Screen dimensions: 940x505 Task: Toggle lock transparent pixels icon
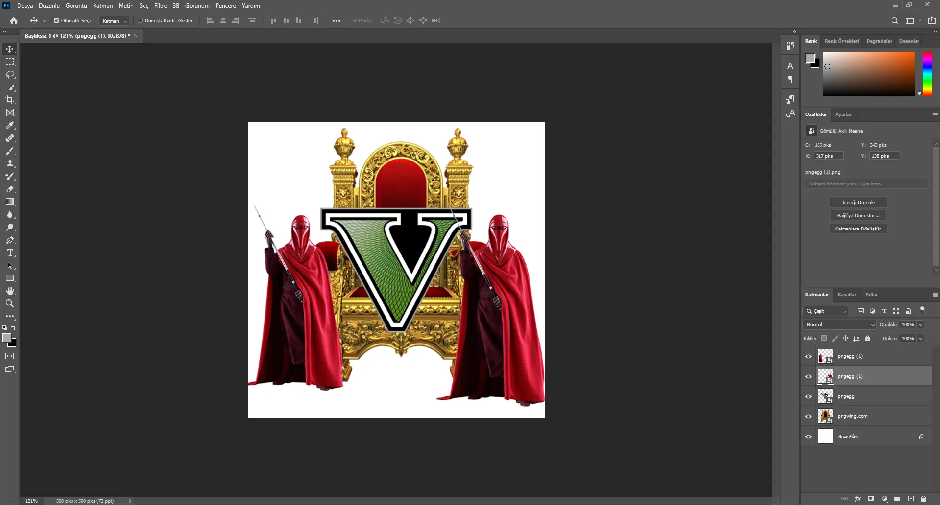tap(824, 338)
